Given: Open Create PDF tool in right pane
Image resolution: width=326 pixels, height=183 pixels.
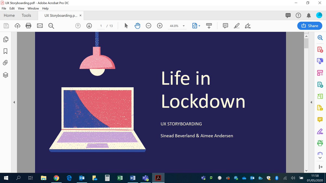Looking at the screenshot, I should (x=320, y=50).
